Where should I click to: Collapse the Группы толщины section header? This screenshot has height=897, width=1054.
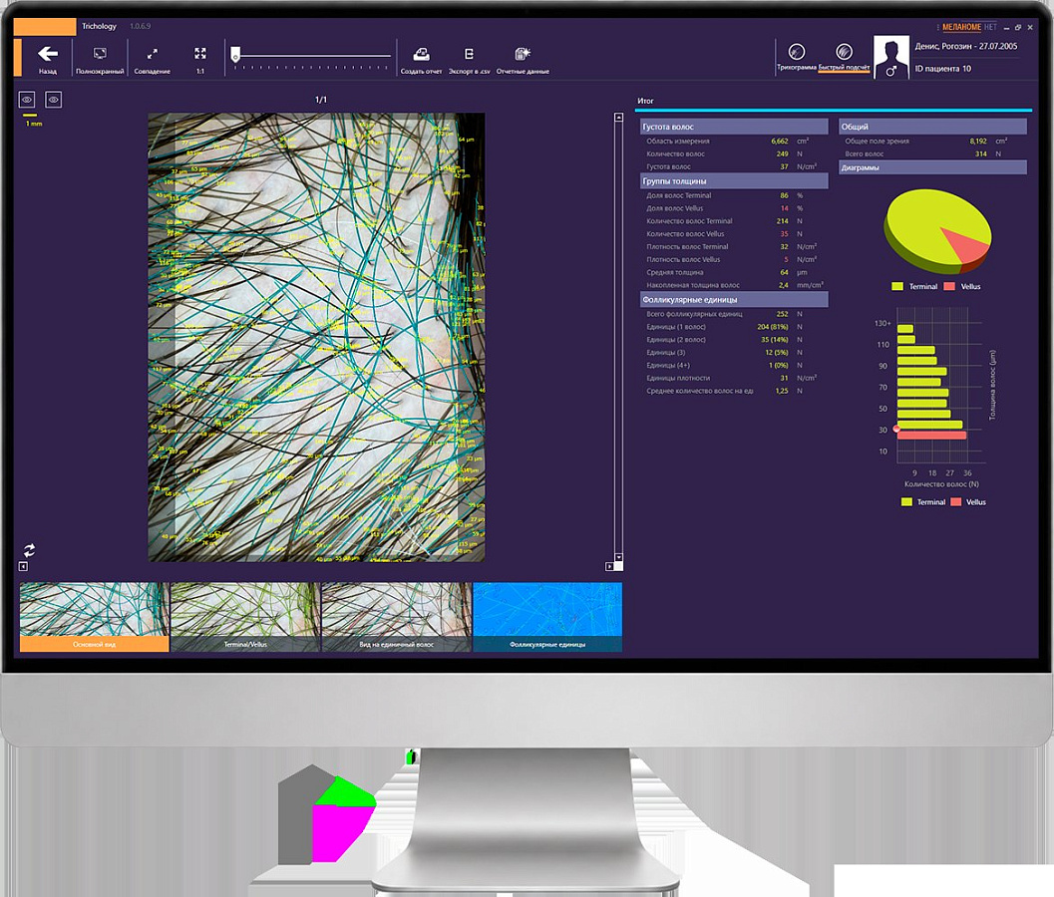[x=734, y=180]
